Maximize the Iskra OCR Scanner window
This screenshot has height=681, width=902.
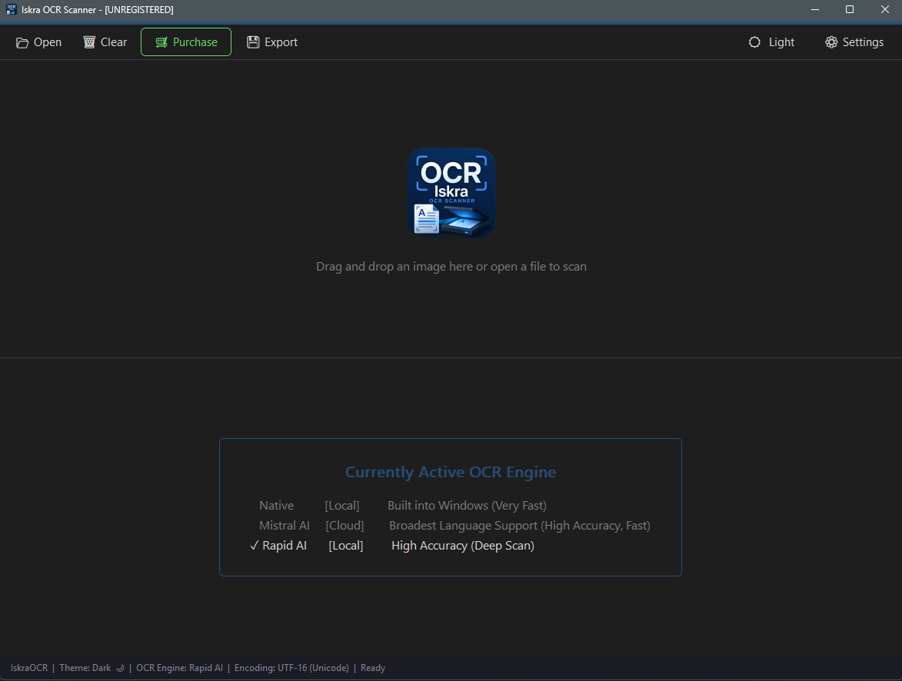click(850, 9)
